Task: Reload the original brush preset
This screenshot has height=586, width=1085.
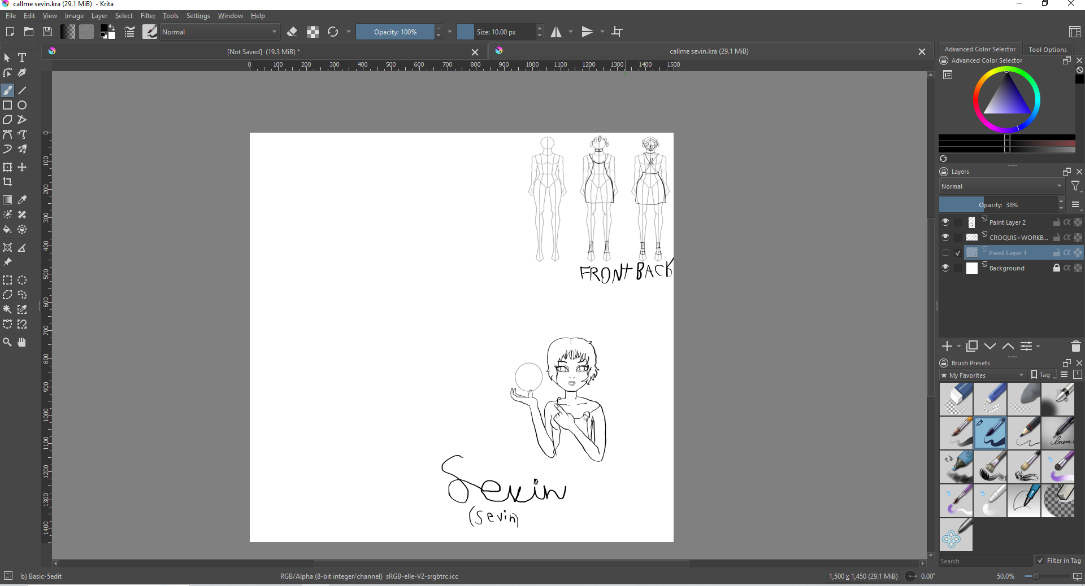Action: [x=333, y=32]
